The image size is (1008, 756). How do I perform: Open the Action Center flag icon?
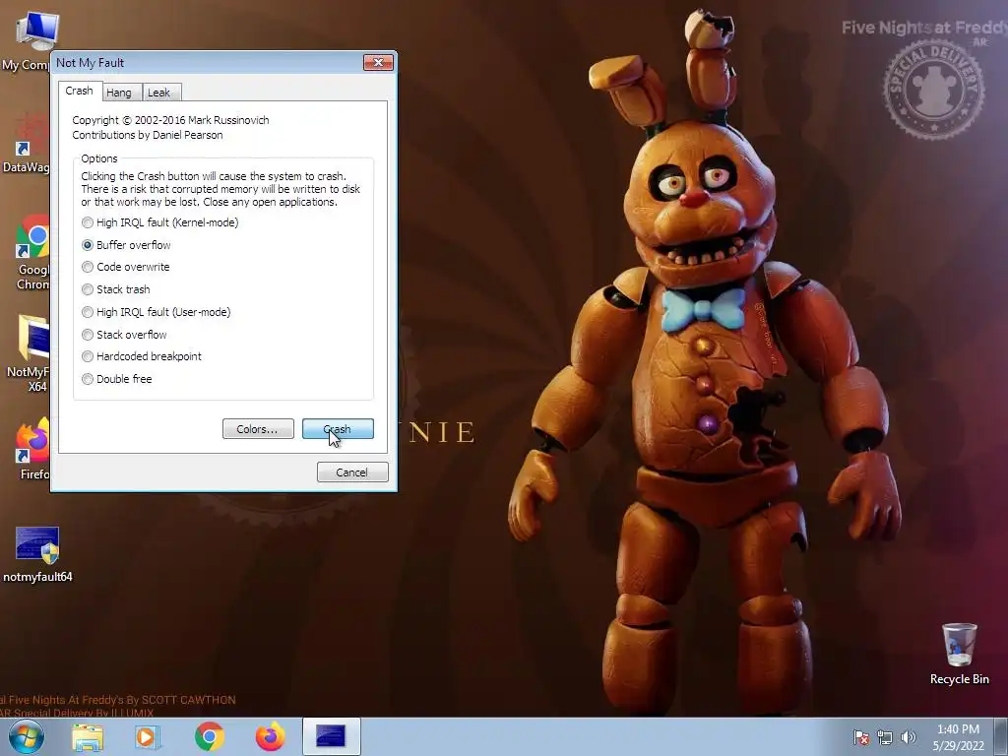(861, 737)
